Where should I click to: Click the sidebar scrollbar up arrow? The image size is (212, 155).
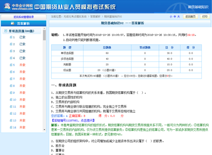click(x=45, y=28)
